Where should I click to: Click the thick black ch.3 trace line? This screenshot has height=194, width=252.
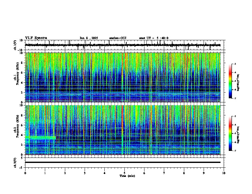point(123,162)
